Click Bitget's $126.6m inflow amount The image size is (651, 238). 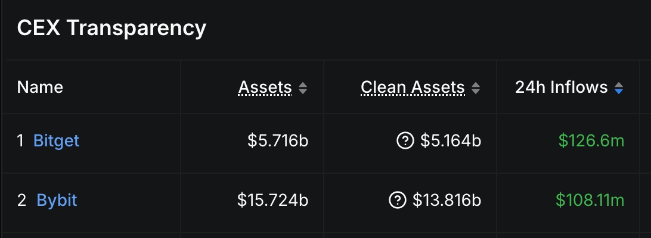[x=591, y=141]
